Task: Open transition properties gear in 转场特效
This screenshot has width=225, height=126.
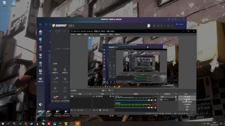Action: (x=175, y=97)
